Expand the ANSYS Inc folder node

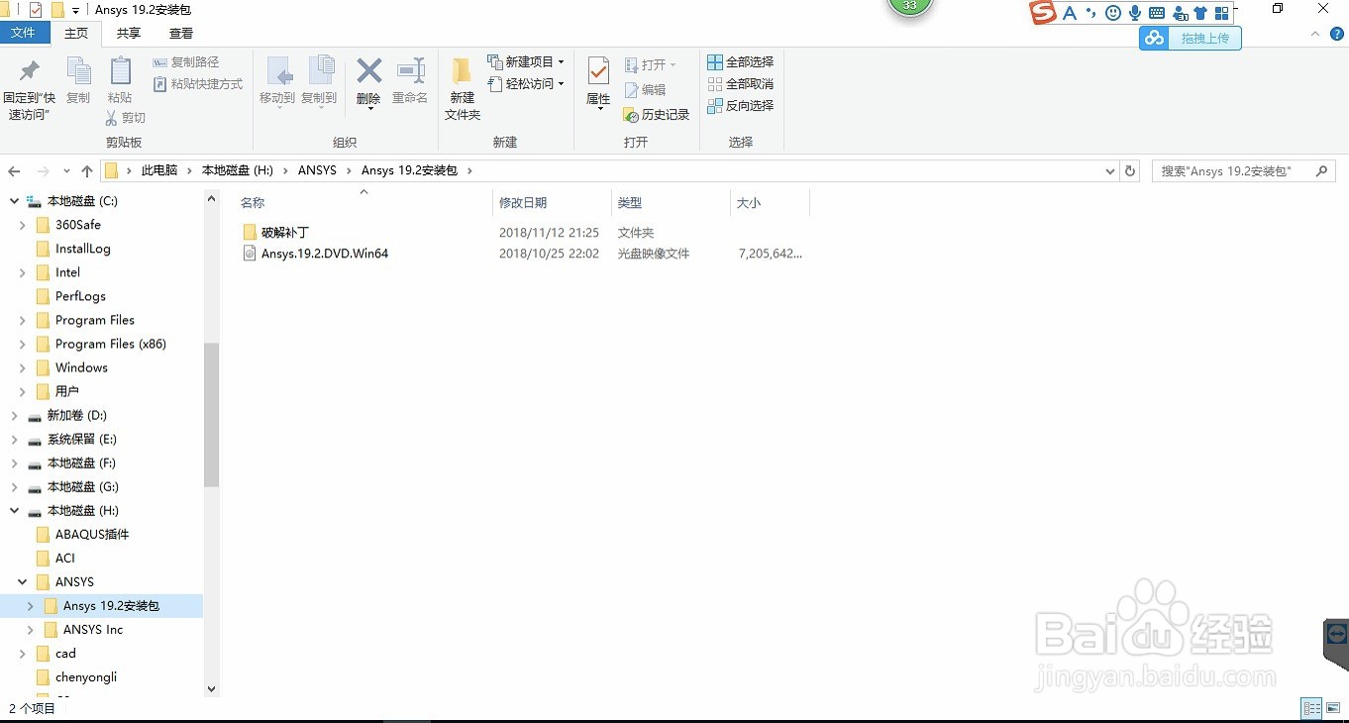[31, 629]
